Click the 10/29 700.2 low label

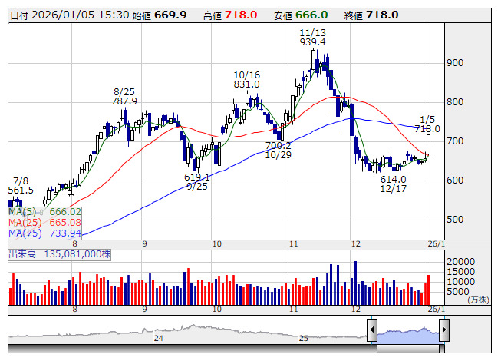pyautogui.click(x=278, y=151)
